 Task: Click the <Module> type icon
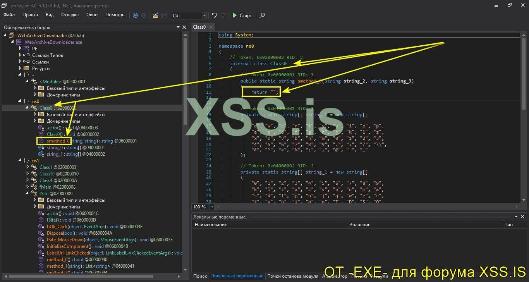(34, 82)
